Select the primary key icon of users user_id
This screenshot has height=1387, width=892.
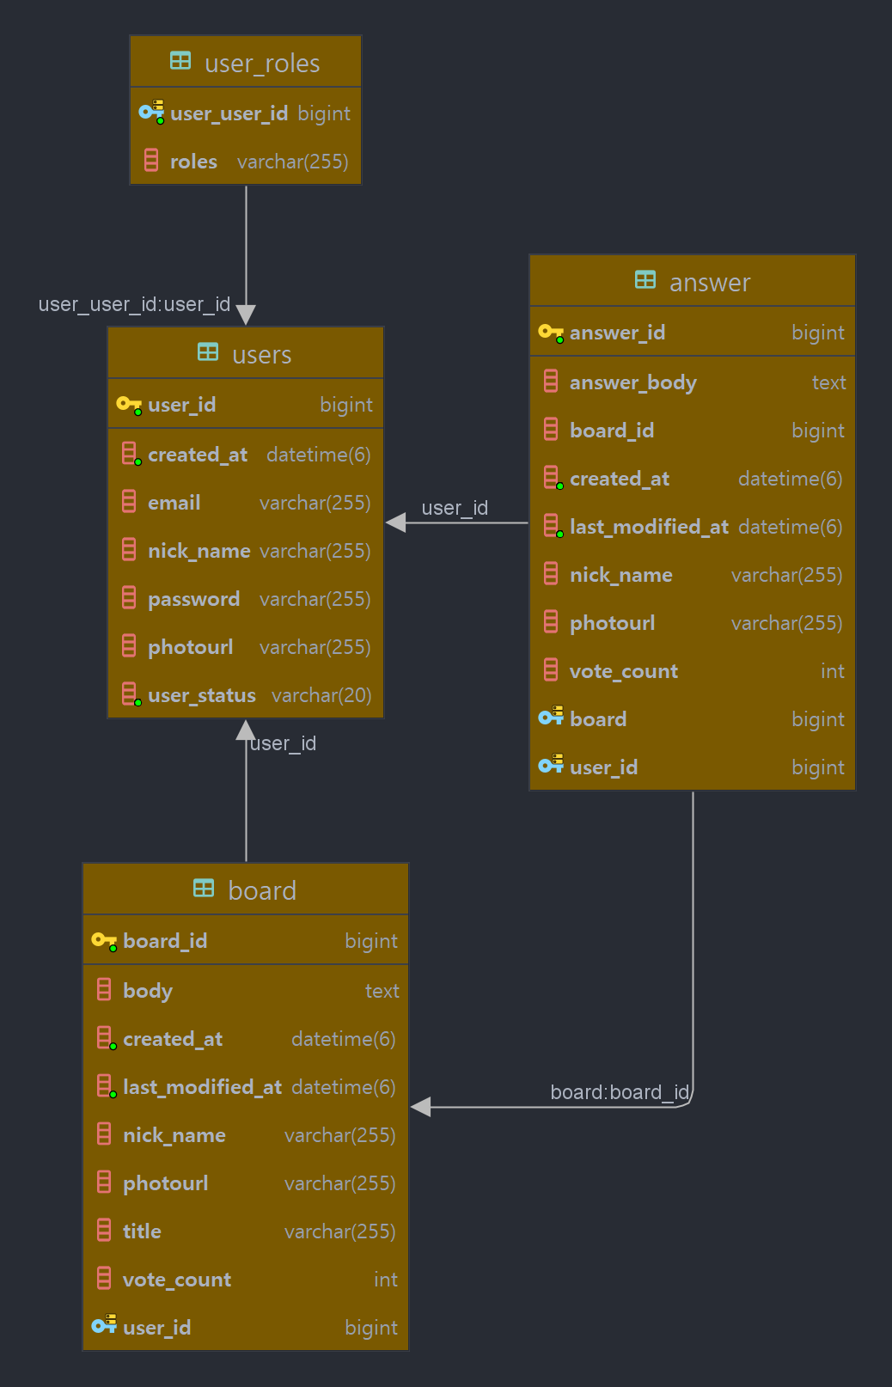(129, 404)
